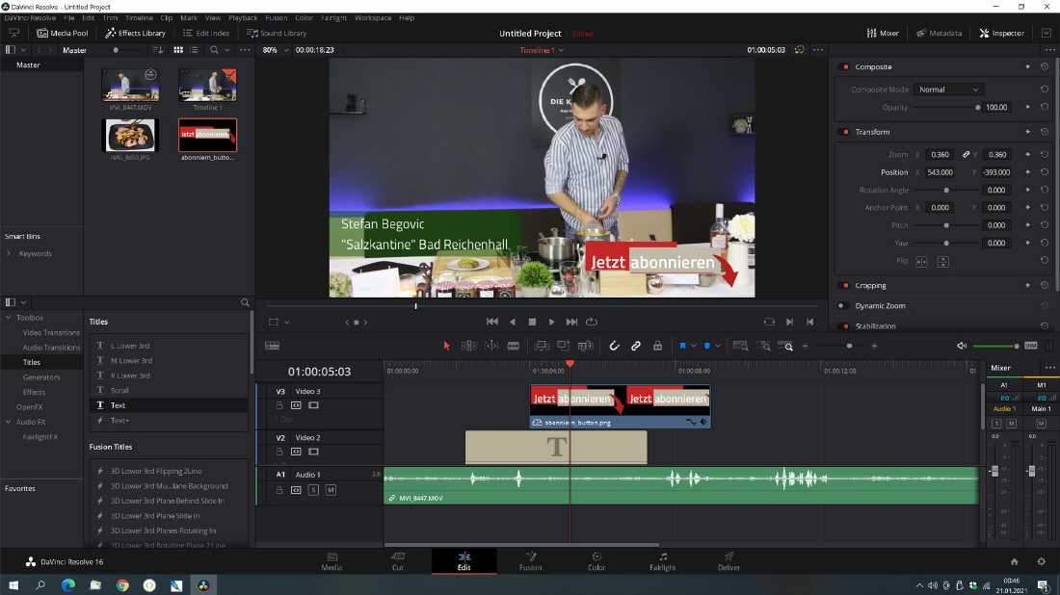Viewport: 1060px width, 595px height.
Task: Select the Titles category in Toolbox
Action: tap(32, 363)
